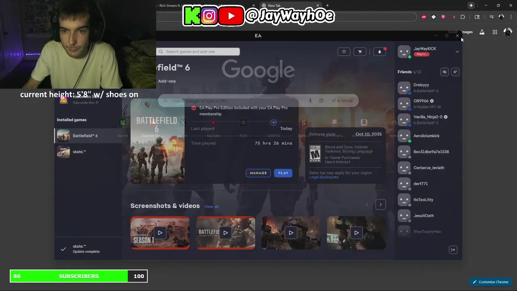Close the New Tab tab in Chrome
Screen dimensions: 517x291
(x=317, y=6)
